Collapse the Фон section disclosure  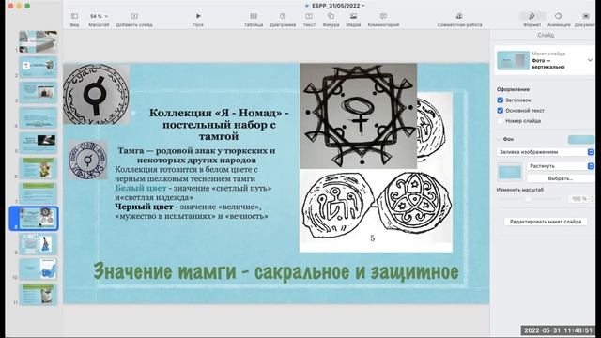click(499, 139)
